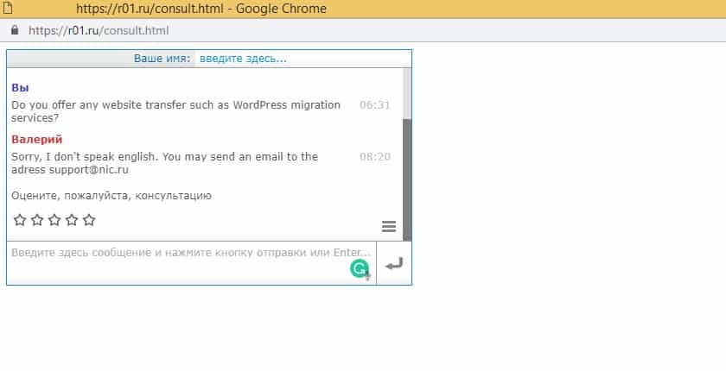
Task: Click the 'Ваше имя:' label
Action: pyautogui.click(x=162, y=59)
